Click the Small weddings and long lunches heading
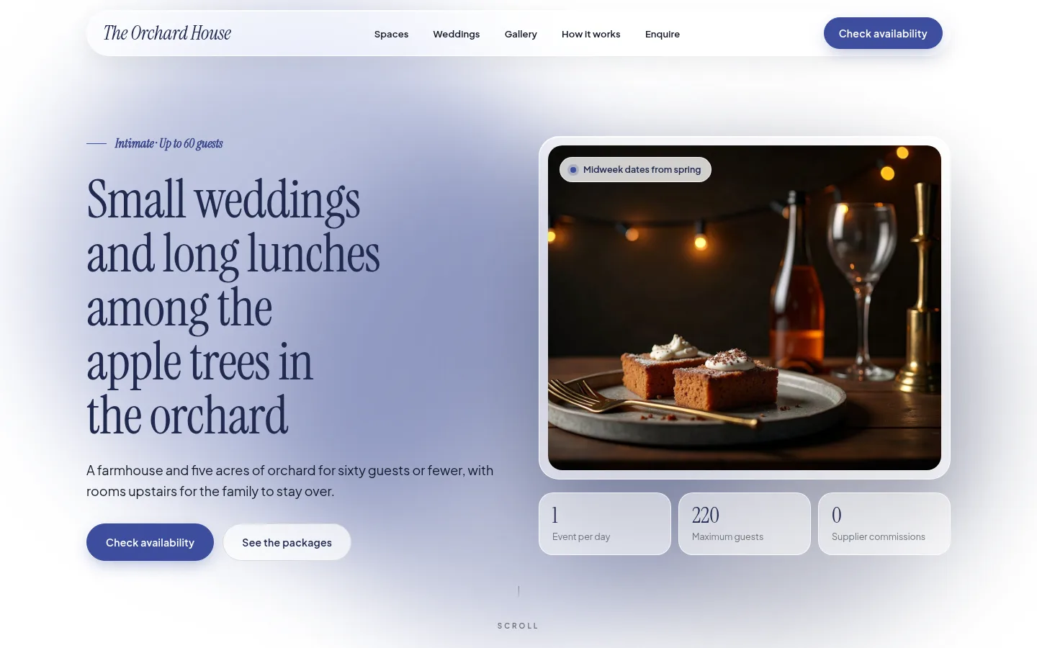 [233, 307]
